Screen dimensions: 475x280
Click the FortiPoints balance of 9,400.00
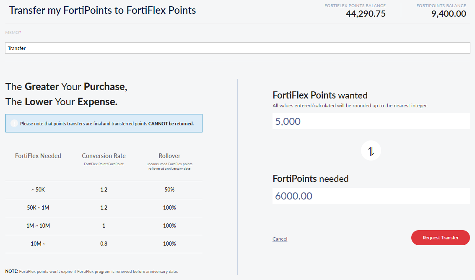tap(448, 14)
